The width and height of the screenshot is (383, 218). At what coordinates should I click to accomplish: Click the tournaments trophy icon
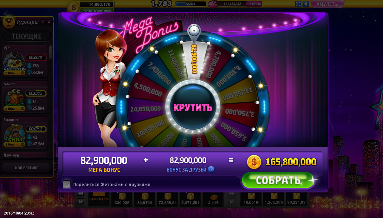(x=8, y=22)
